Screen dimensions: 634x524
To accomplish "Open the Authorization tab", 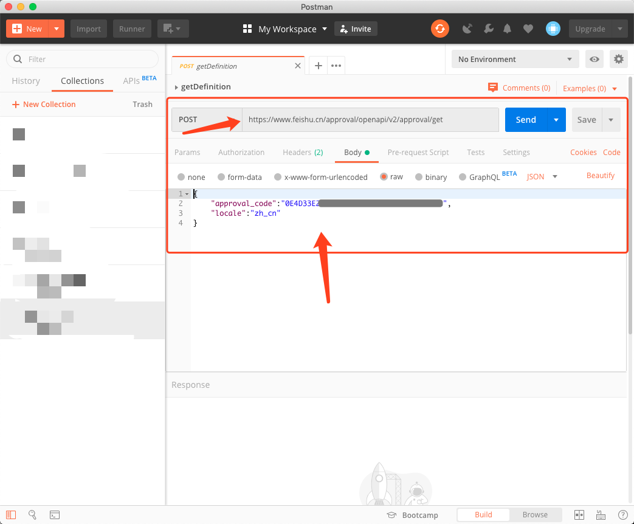I will click(x=241, y=153).
